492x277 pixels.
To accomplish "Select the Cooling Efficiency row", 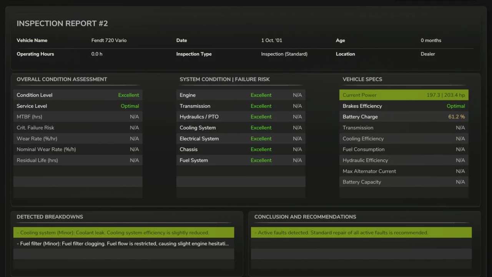I will pos(404,138).
